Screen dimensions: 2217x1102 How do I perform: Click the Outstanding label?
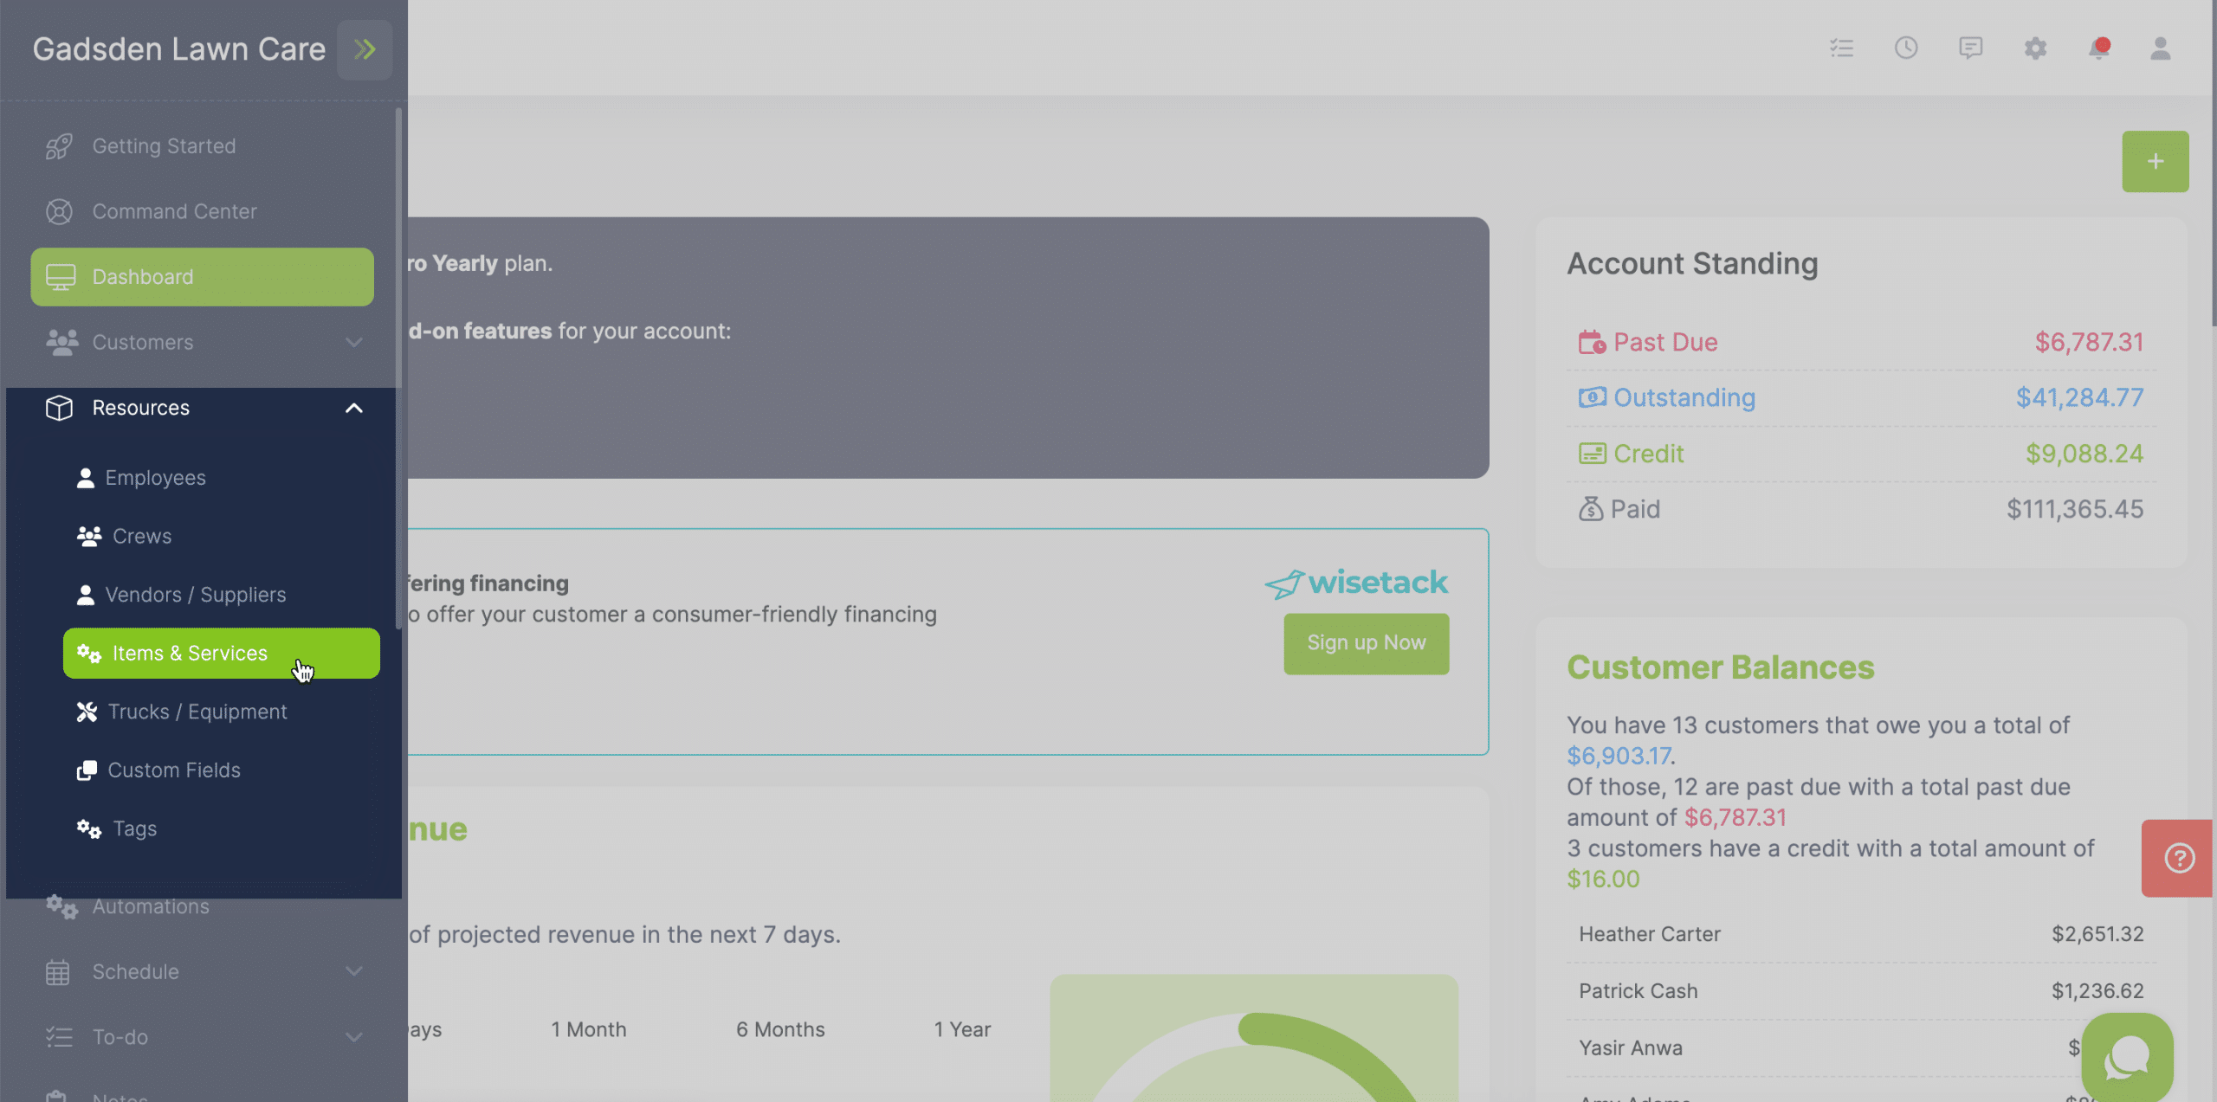[x=1684, y=397]
